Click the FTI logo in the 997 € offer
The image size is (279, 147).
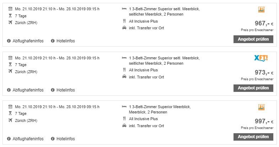tap(261, 107)
